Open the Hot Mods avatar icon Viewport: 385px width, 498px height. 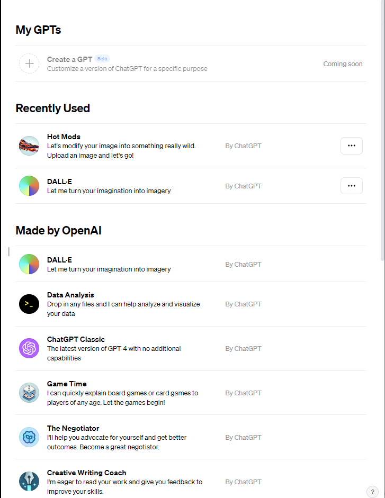29,146
